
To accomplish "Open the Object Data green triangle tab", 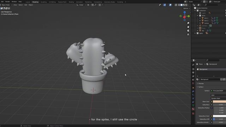I will coord(193,105).
